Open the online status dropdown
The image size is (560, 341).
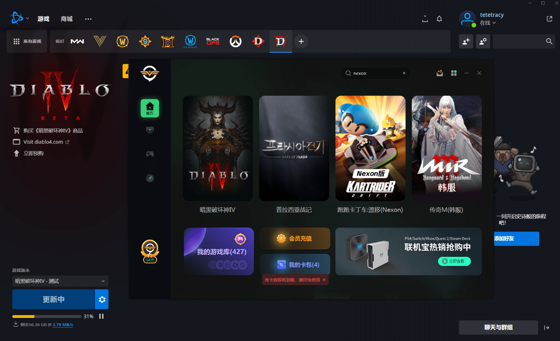click(x=488, y=23)
